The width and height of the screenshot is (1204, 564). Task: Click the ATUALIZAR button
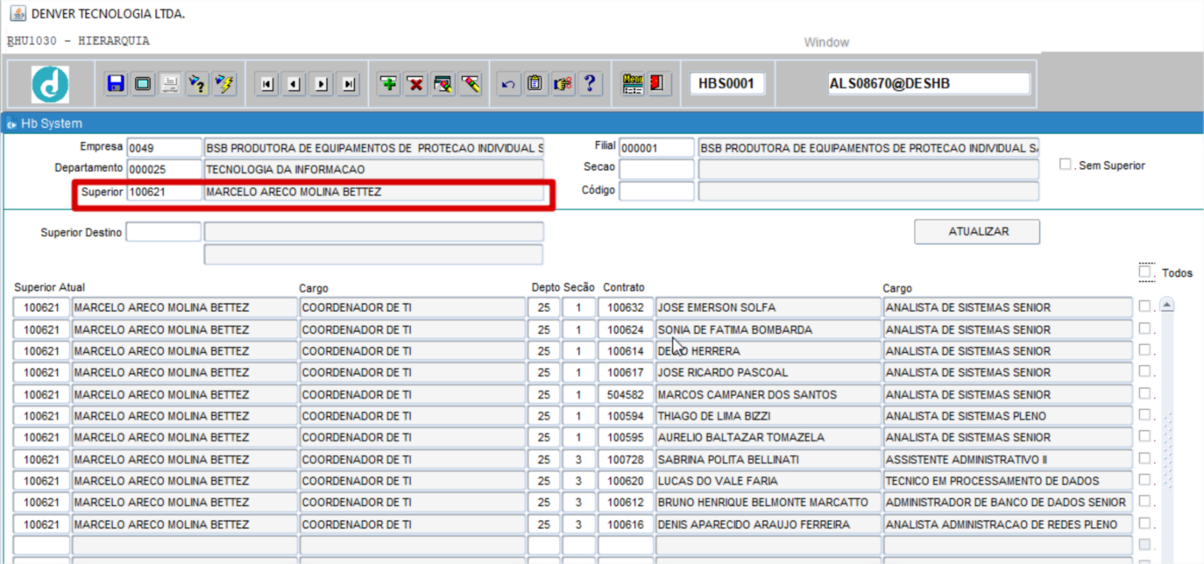click(x=977, y=232)
